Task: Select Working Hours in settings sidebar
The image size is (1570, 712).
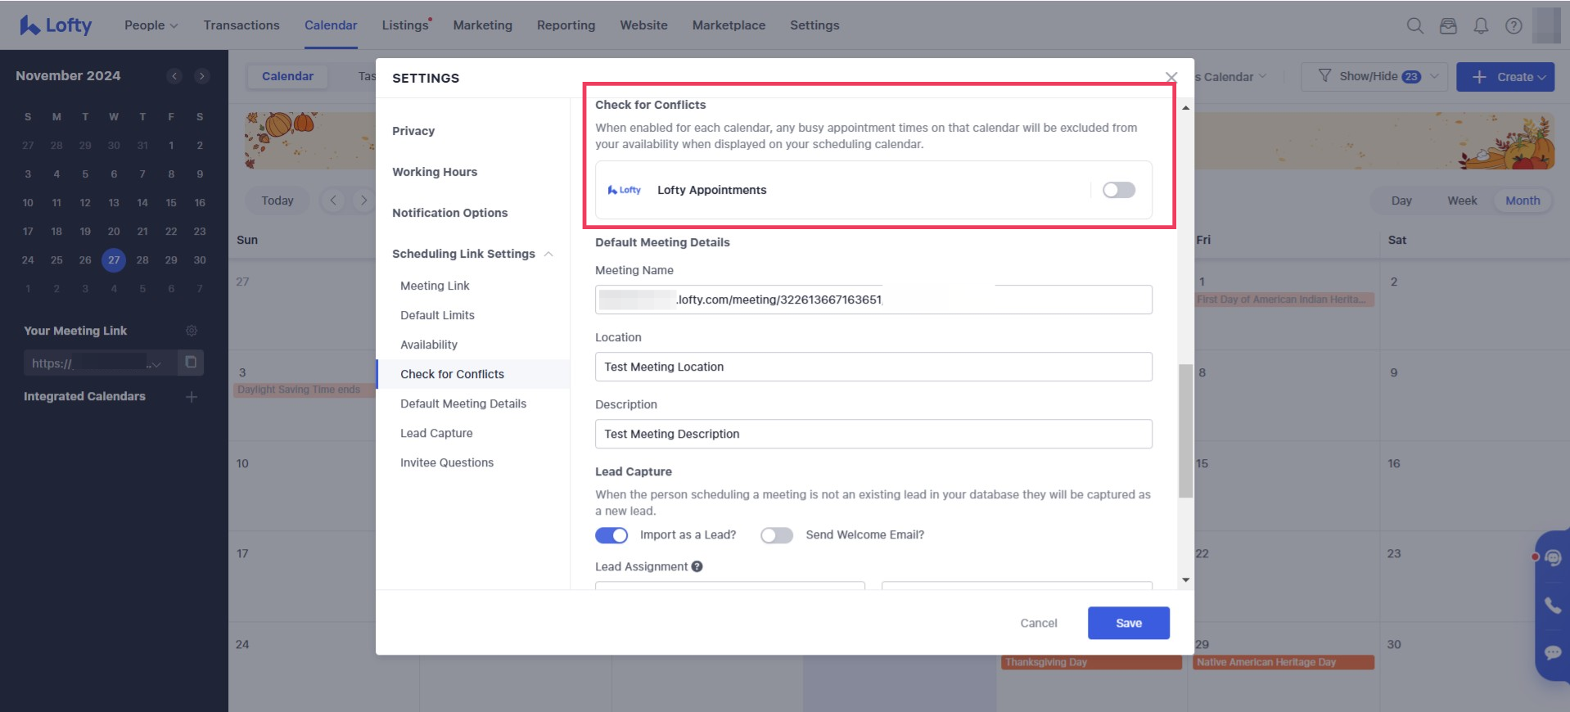Action: tap(435, 172)
